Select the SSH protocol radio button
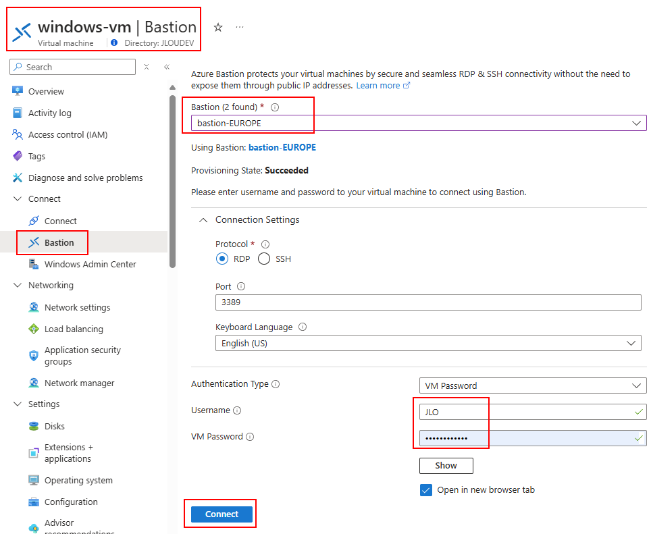This screenshot has height=534, width=651. pos(264,259)
